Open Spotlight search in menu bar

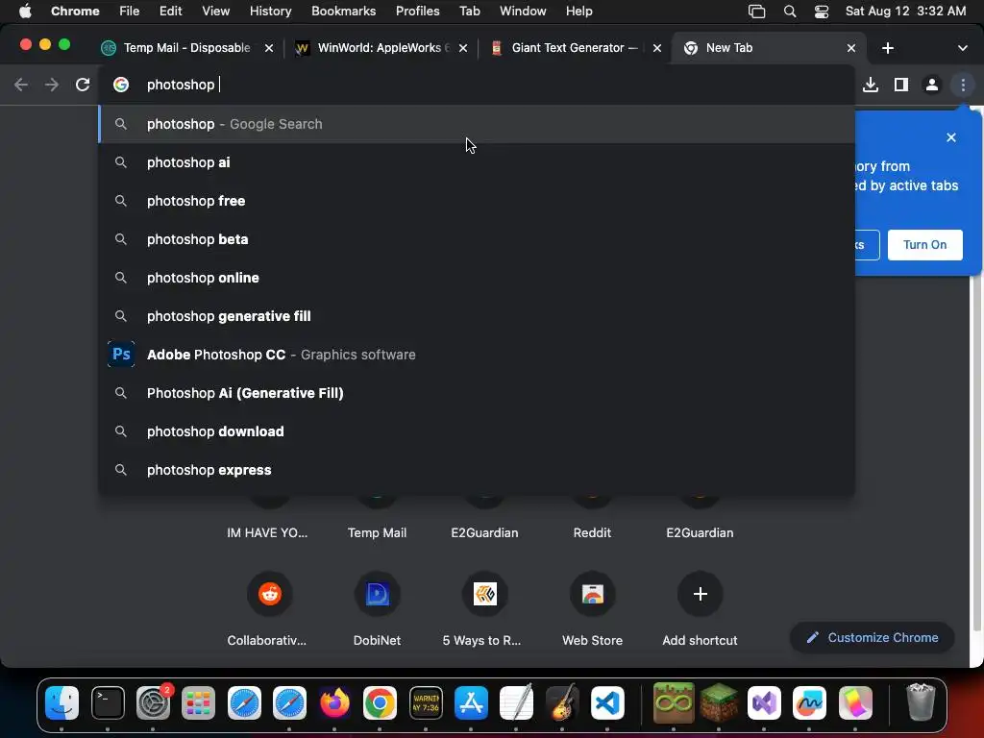click(790, 12)
